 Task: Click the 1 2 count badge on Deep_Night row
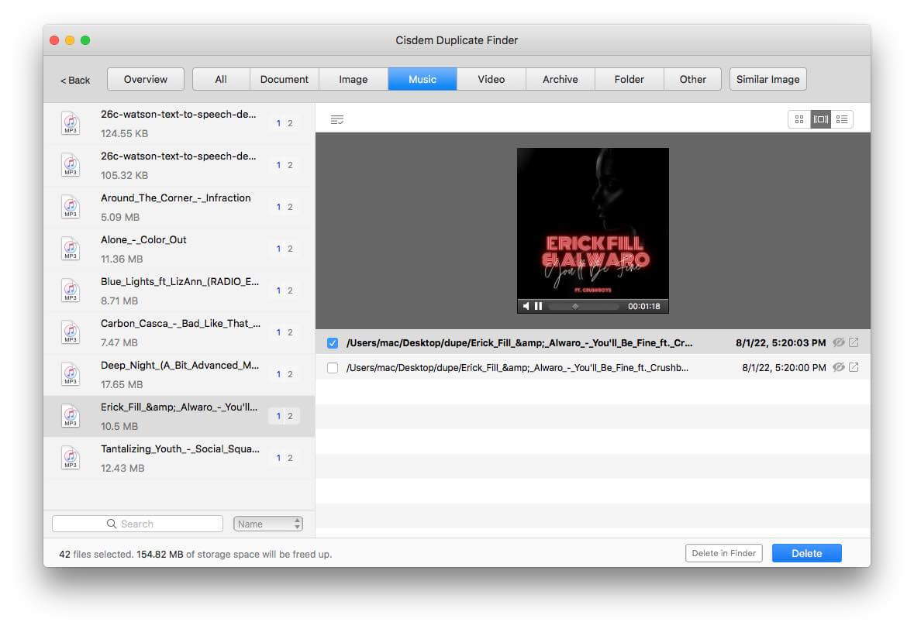[x=285, y=374]
